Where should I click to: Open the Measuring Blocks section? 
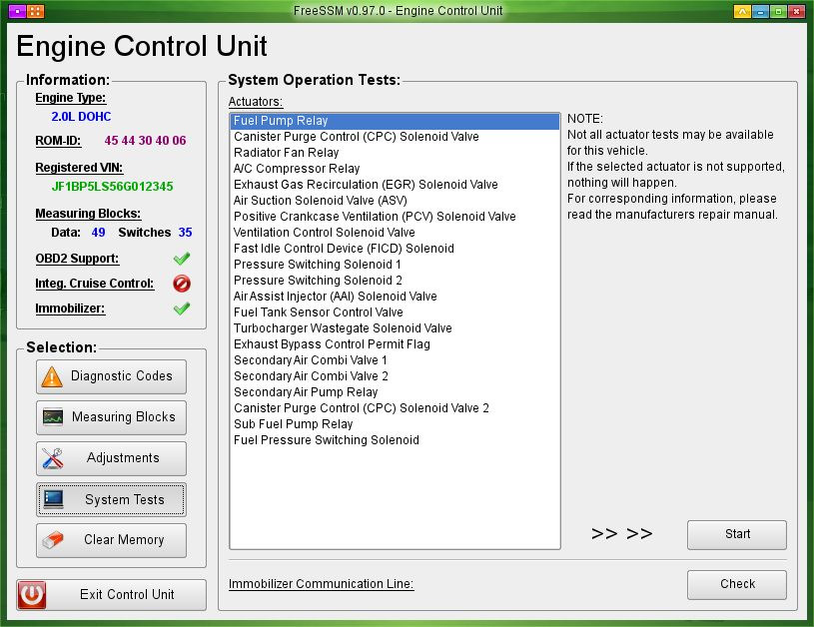pos(111,417)
